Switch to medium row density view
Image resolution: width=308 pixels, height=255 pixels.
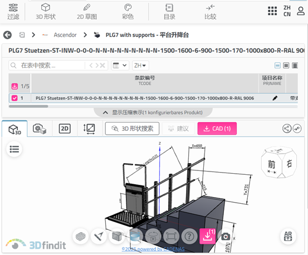[x=286, y=65]
